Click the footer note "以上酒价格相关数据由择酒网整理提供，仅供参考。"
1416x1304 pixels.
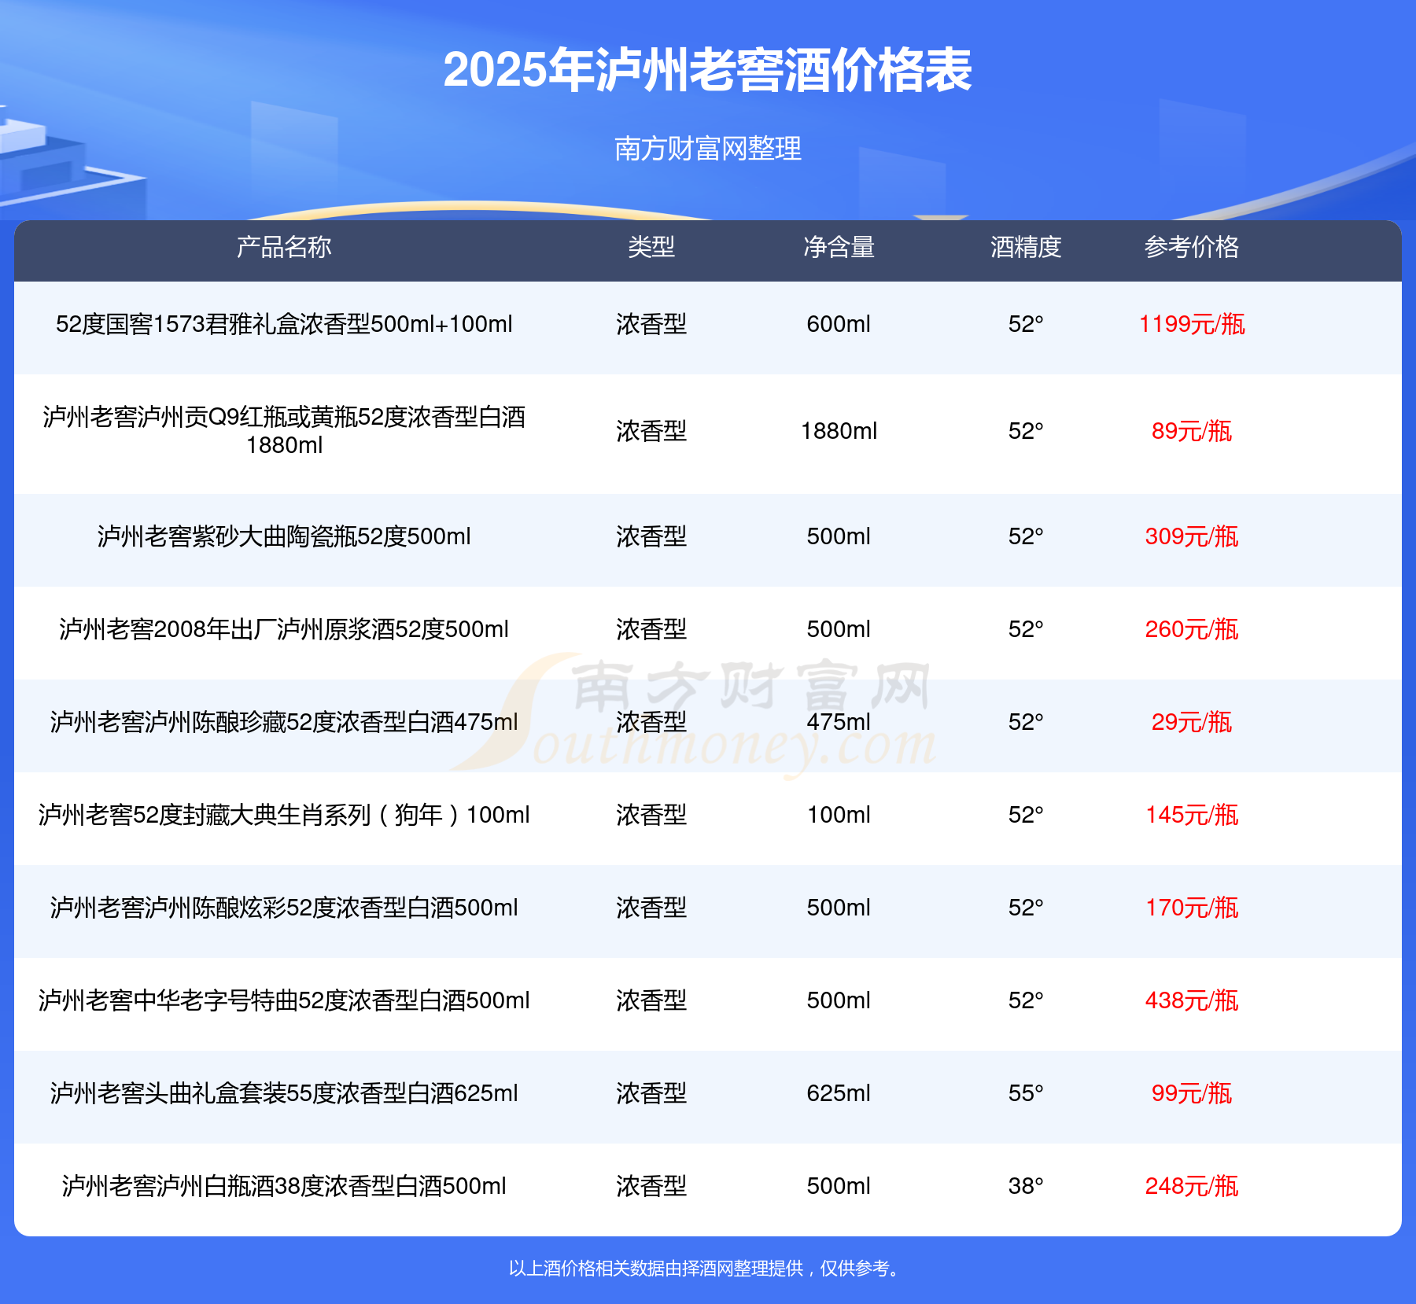point(706,1269)
